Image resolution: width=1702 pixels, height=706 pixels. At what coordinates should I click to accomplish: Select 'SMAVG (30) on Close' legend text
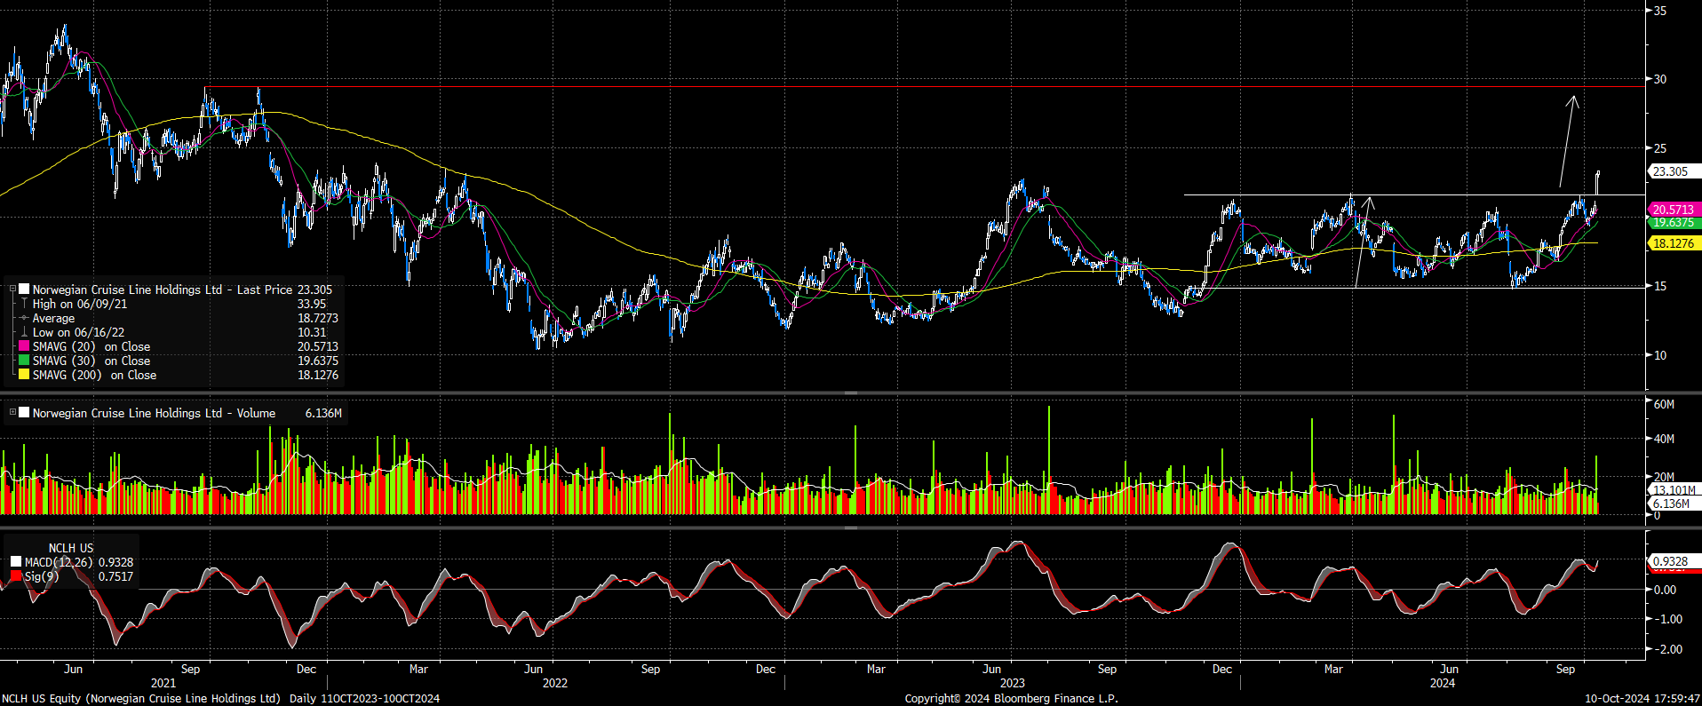91,361
